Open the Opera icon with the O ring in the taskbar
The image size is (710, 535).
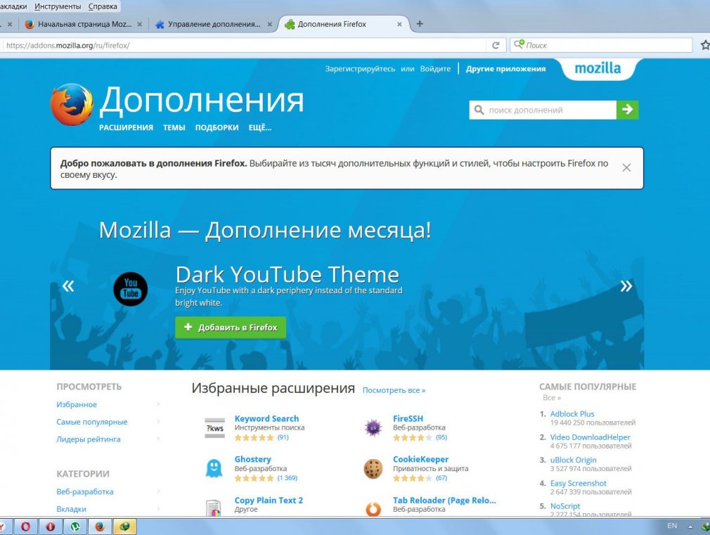click(x=26, y=527)
